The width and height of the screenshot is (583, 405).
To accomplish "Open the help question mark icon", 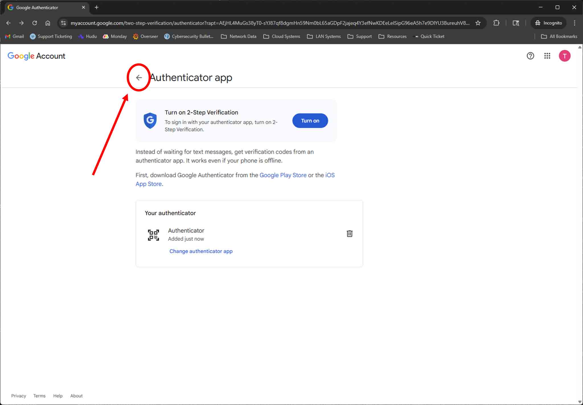I will 530,56.
